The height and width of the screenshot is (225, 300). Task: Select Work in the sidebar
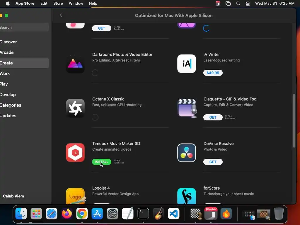[x=24, y=74]
